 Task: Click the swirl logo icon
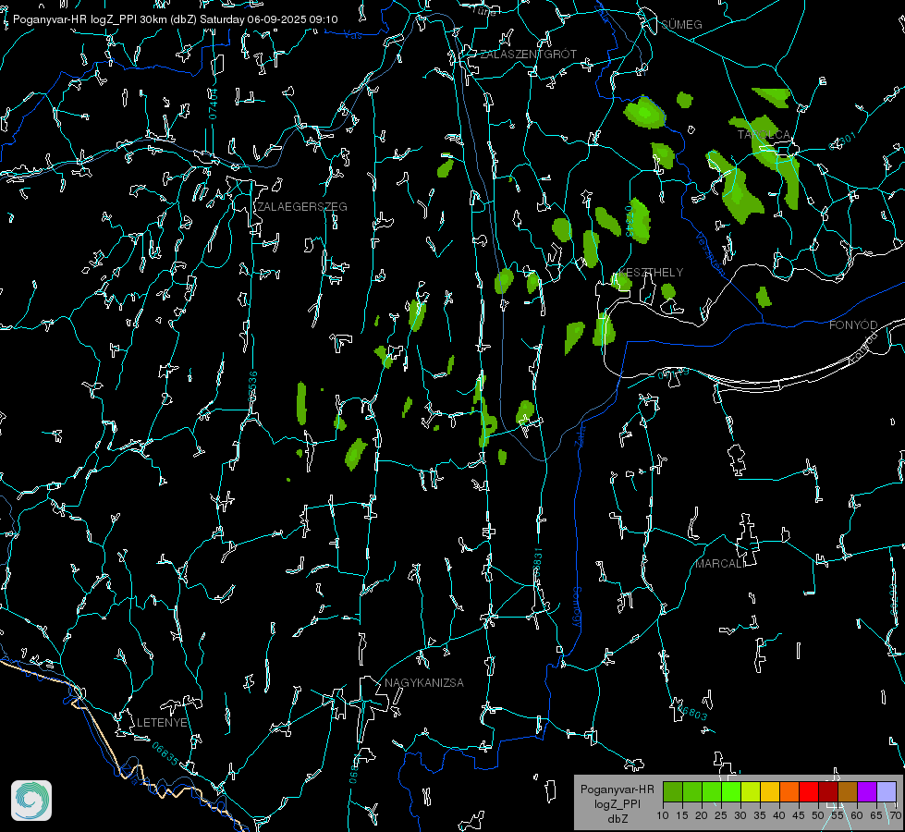tap(31, 801)
